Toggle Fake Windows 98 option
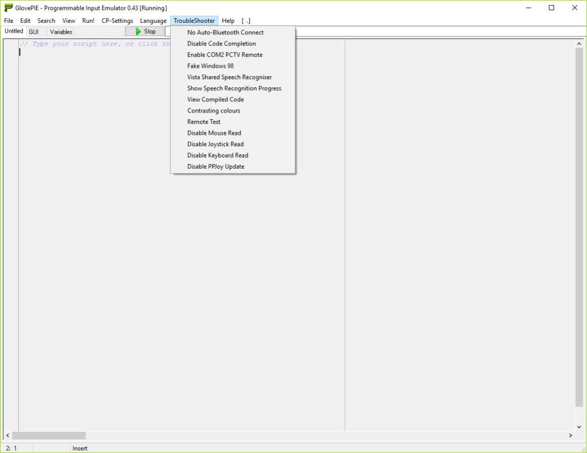Screen dimensions: 587x453 [233, 66]
